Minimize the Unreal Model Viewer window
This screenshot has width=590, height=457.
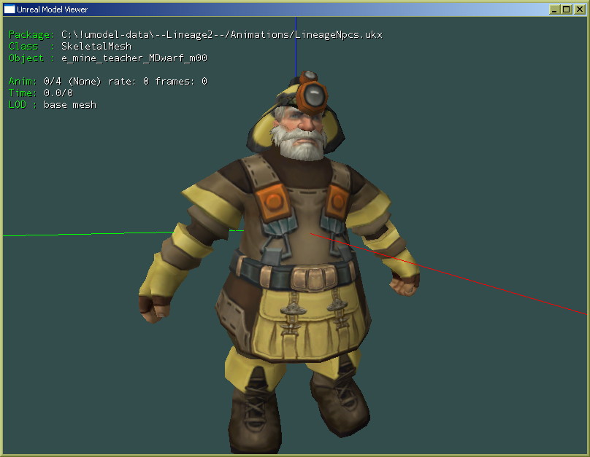pyautogui.click(x=554, y=9)
